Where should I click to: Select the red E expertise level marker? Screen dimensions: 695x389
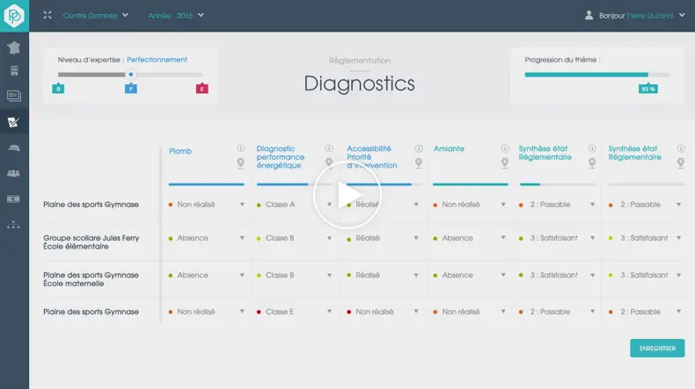pos(202,89)
